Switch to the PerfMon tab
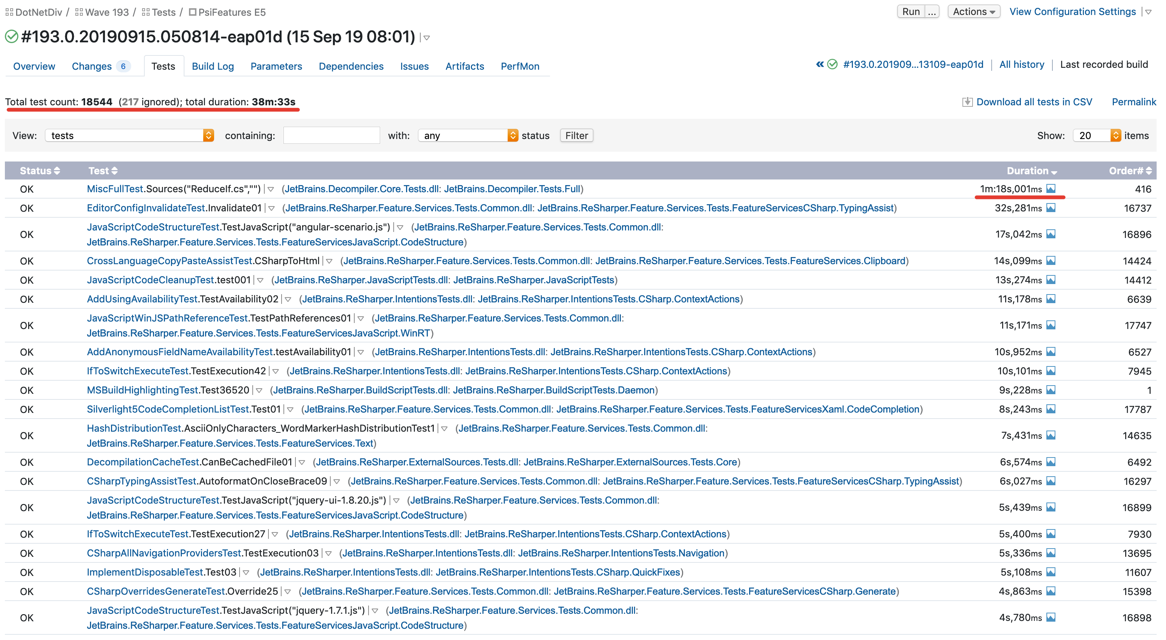1166x640 pixels. click(x=520, y=66)
